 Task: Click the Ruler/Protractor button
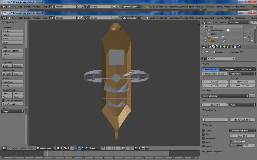pyautogui.click(x=12, y=104)
